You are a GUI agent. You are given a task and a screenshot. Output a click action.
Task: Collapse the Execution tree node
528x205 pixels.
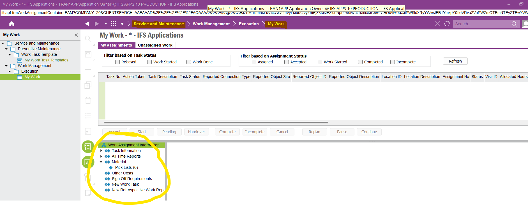[x=10, y=72]
